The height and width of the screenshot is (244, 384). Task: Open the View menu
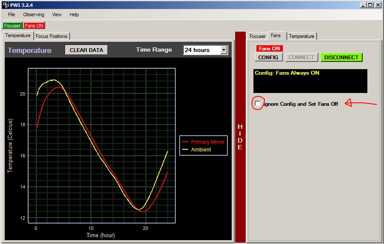click(x=57, y=15)
